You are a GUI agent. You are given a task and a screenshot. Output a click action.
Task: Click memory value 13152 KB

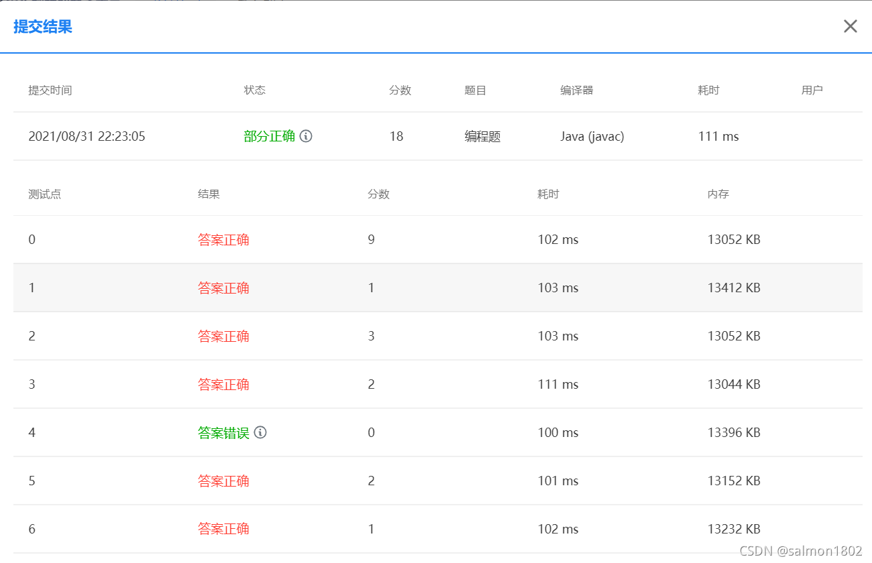click(734, 481)
